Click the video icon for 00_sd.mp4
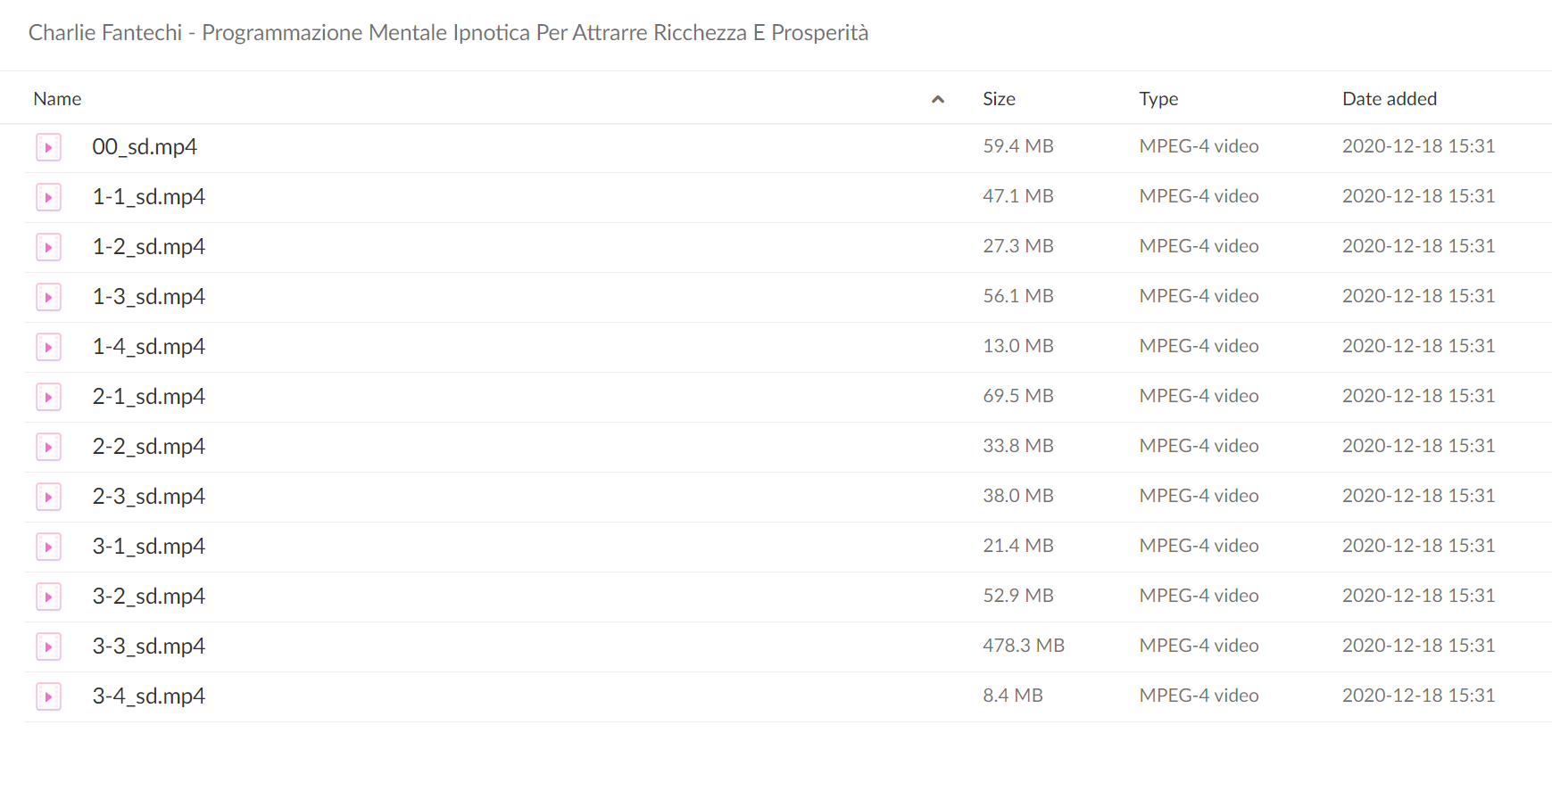Image resolution: width=1552 pixels, height=799 pixels. click(48, 147)
